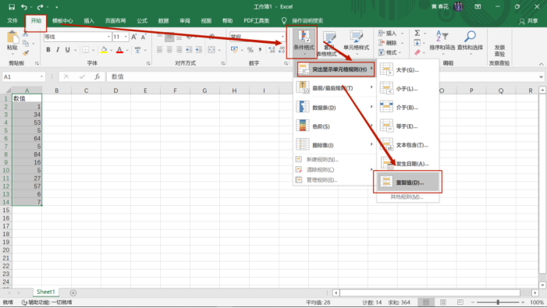Image resolution: width=547 pixels, height=308 pixels.
Task: Click the decrease font size icon
Action: click(x=144, y=37)
